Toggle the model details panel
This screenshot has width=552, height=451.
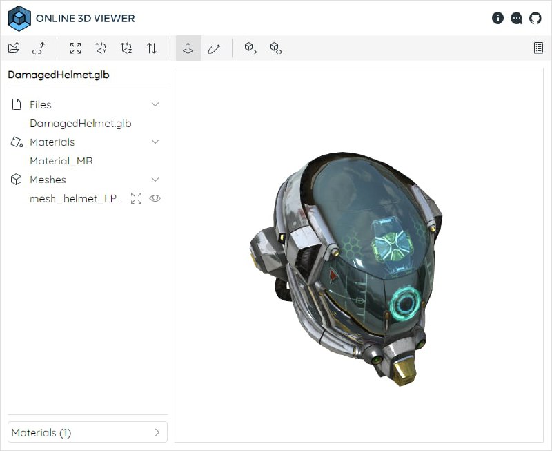coord(539,48)
